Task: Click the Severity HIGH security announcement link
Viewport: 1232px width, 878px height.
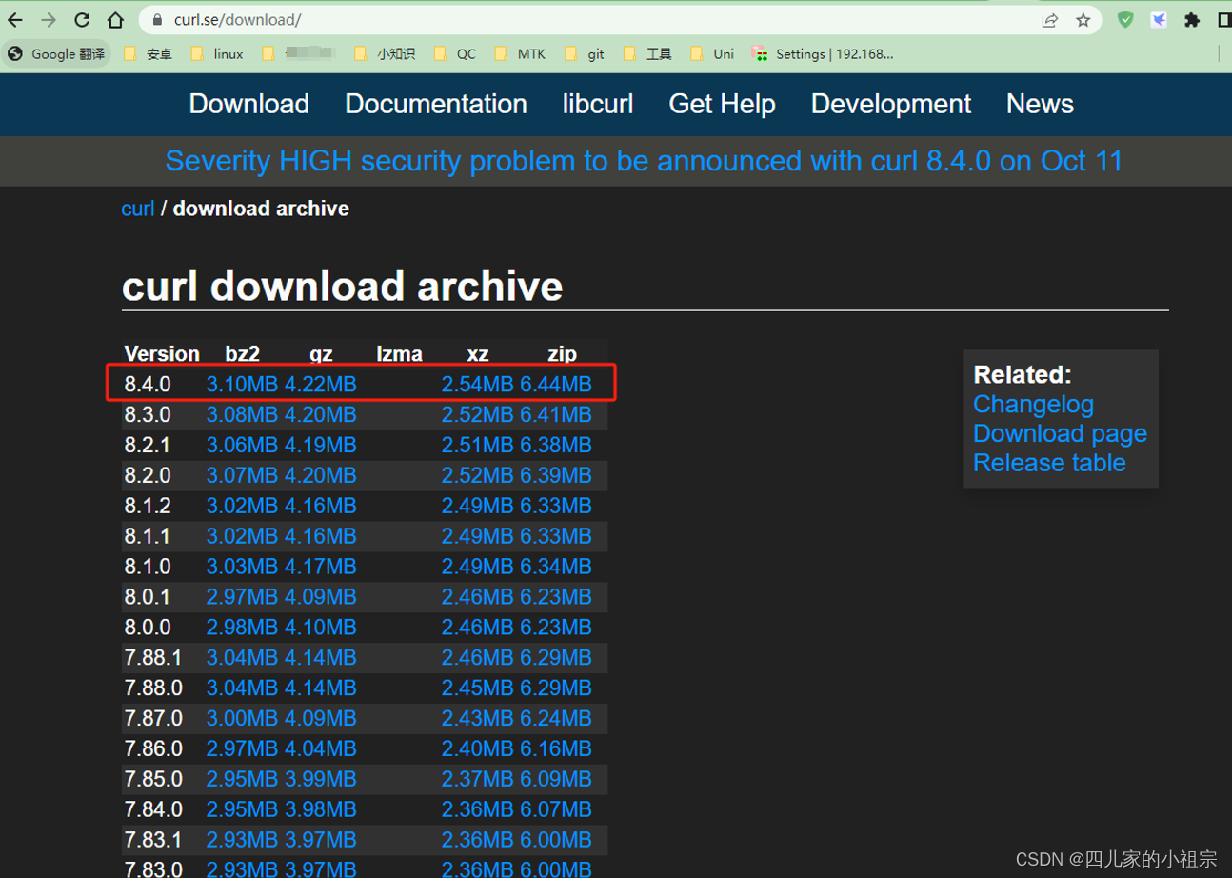Action: (644, 161)
